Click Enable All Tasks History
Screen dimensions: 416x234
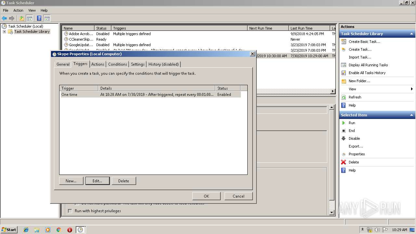367,73
